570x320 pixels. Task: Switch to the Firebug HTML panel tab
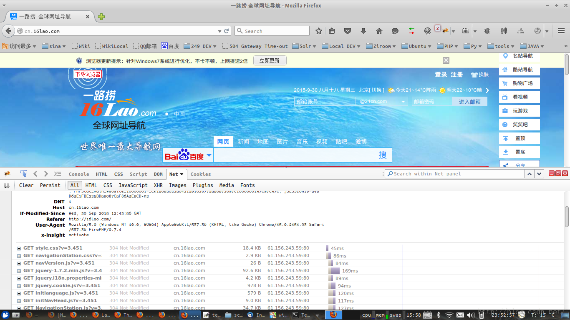coord(101,174)
